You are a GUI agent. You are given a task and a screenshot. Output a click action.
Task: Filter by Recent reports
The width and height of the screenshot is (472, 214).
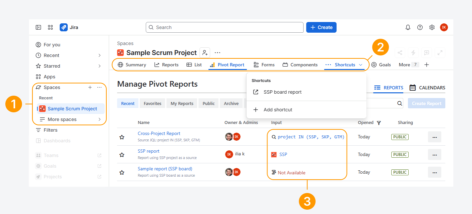[128, 103]
